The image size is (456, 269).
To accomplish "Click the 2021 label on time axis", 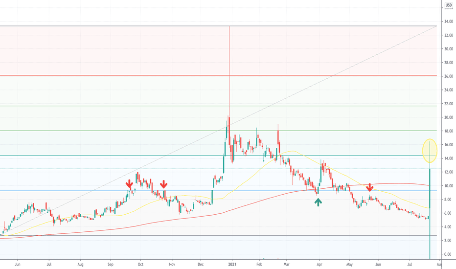I will pos(232,264).
